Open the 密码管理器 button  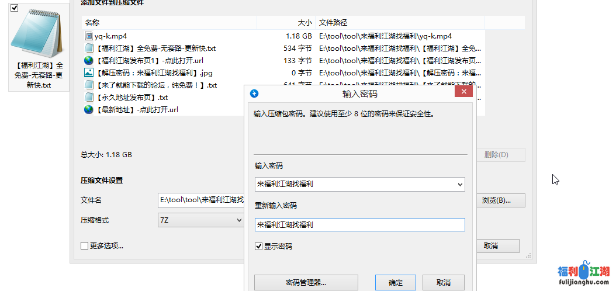point(306,283)
